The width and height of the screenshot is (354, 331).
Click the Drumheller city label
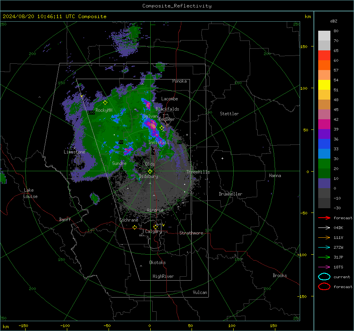point(230,194)
